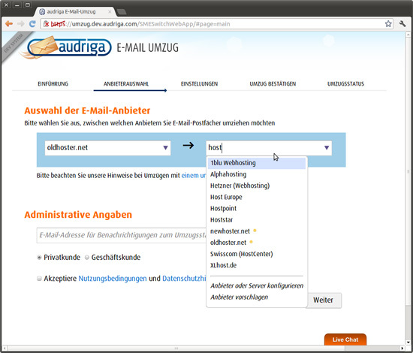
Task: Choose Alphahosting from list
Action: click(257, 174)
